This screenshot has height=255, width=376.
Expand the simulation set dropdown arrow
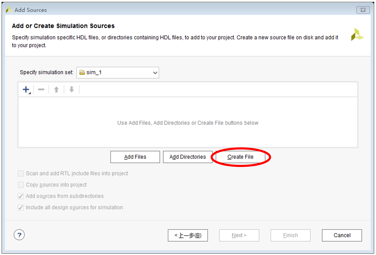coord(155,73)
